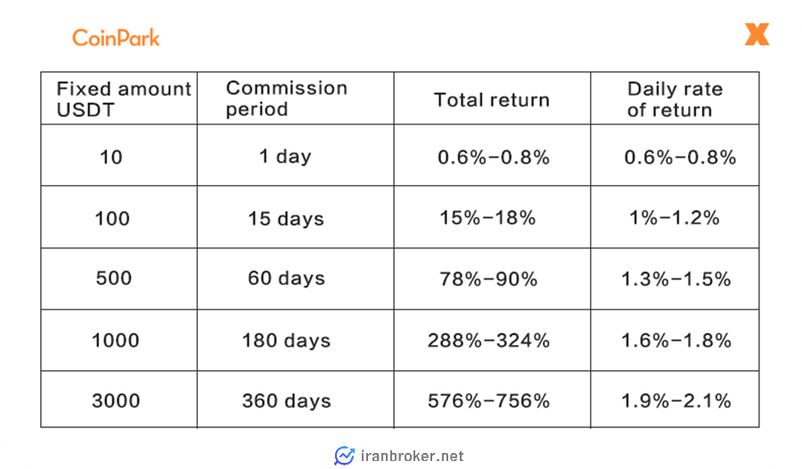This screenshot has height=469, width=802.
Task: Click the Total return column header
Action: coord(492,98)
